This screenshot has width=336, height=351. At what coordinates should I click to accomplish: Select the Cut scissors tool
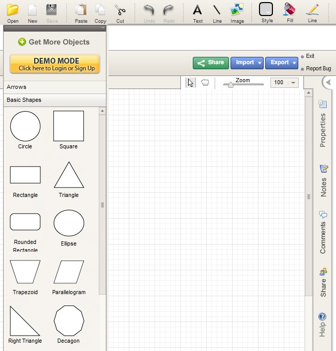(x=120, y=10)
